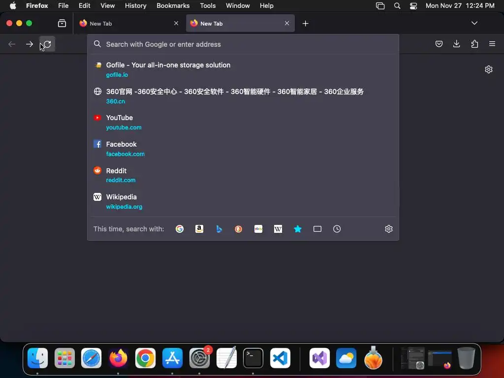Search open tabs with tabs icon

317,229
